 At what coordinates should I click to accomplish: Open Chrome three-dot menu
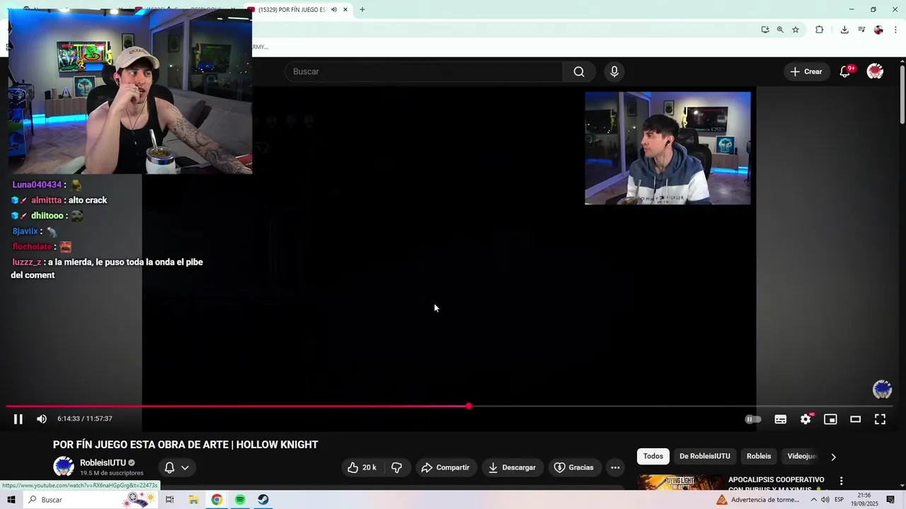tap(895, 30)
